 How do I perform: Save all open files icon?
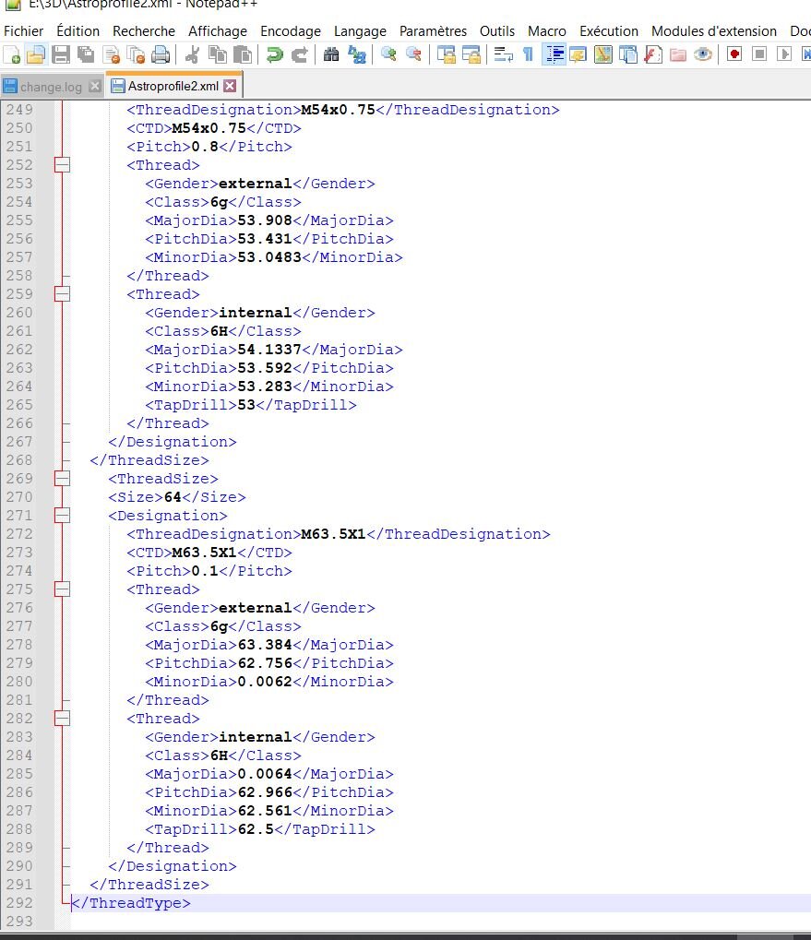[x=87, y=54]
